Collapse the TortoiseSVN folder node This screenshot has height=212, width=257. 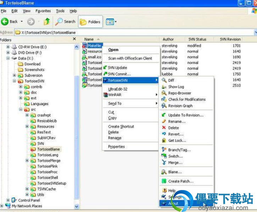[14, 81]
